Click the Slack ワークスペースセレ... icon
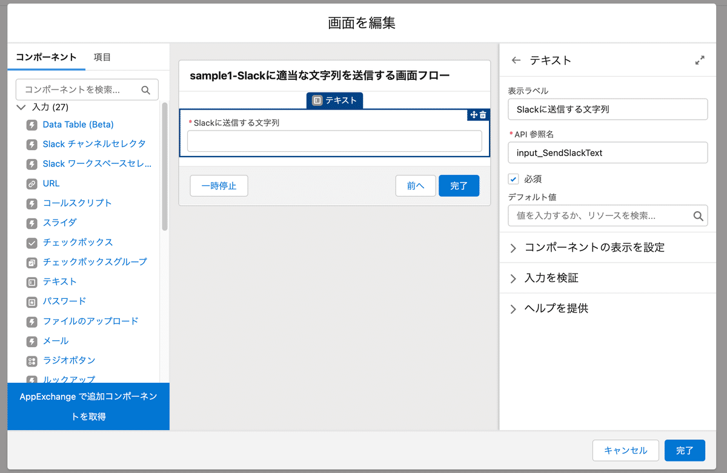Viewport: 727px width, 473px height. point(32,164)
